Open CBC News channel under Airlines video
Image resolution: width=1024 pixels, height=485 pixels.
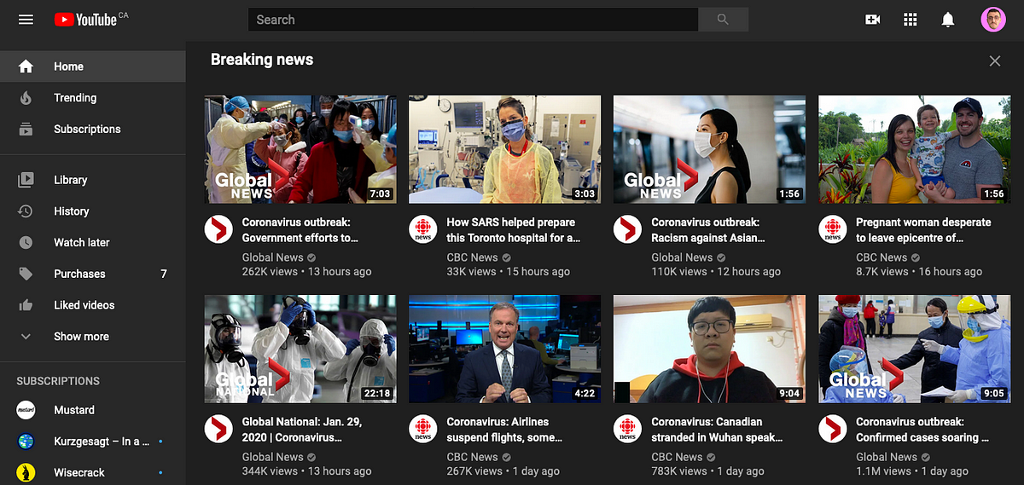(472, 457)
